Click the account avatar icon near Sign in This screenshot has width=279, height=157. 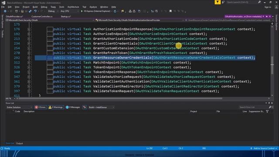click(x=276, y=7)
